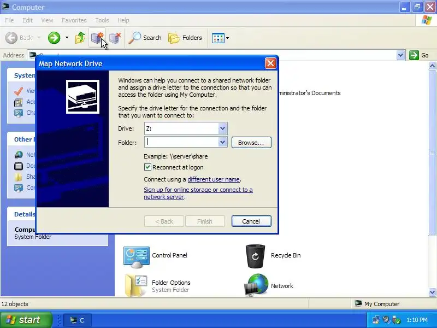This screenshot has width=437, height=328.
Task: Click the Shared Documents folder icon in sidebar
Action: 19,177
